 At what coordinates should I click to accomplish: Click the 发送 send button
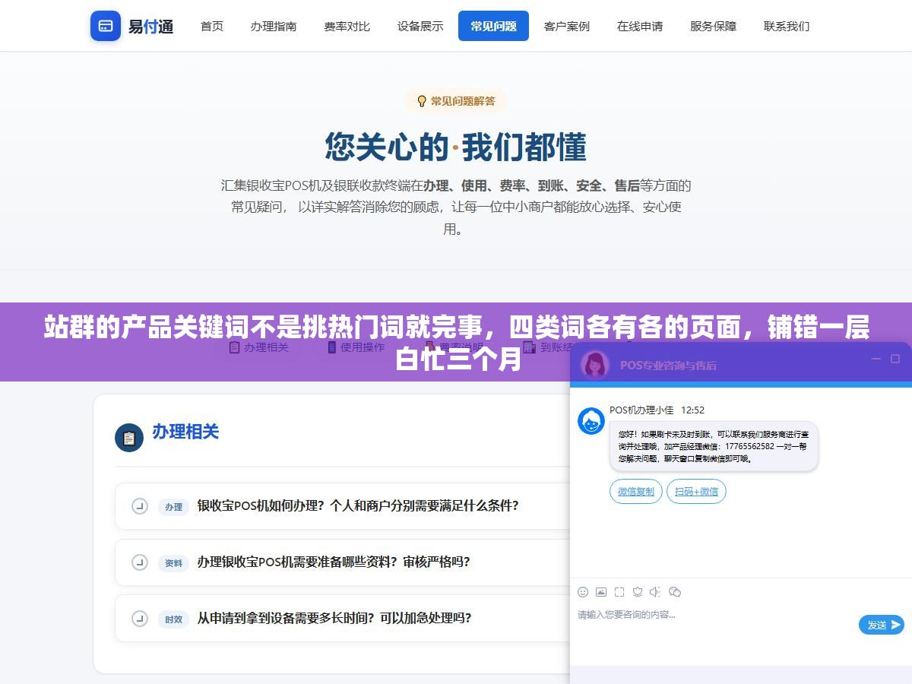[882, 625]
